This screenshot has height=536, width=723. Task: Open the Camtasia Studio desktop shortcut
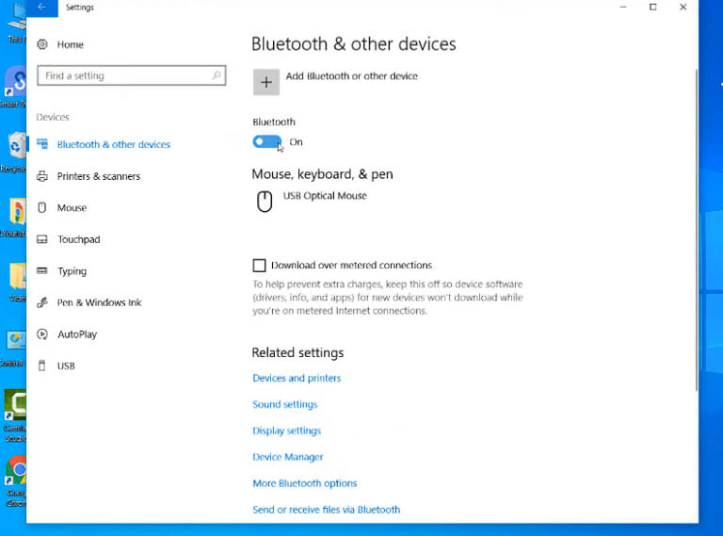point(15,406)
